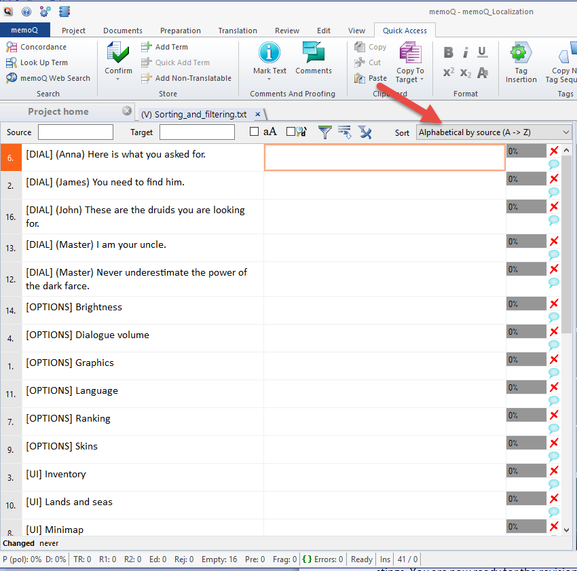Toggle the checkbox next to the search-locked icon
Viewport: 577px width, 571px height.
[291, 132]
